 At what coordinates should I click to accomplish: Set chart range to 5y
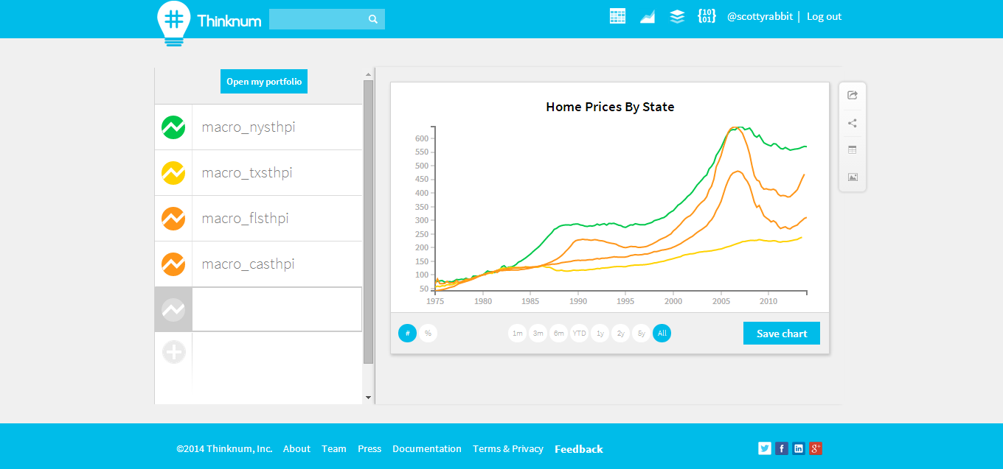point(641,334)
